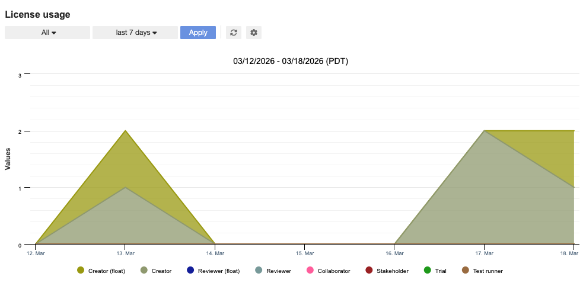Toggle the Test runner legend entry
The image size is (583, 286).
coord(482,271)
